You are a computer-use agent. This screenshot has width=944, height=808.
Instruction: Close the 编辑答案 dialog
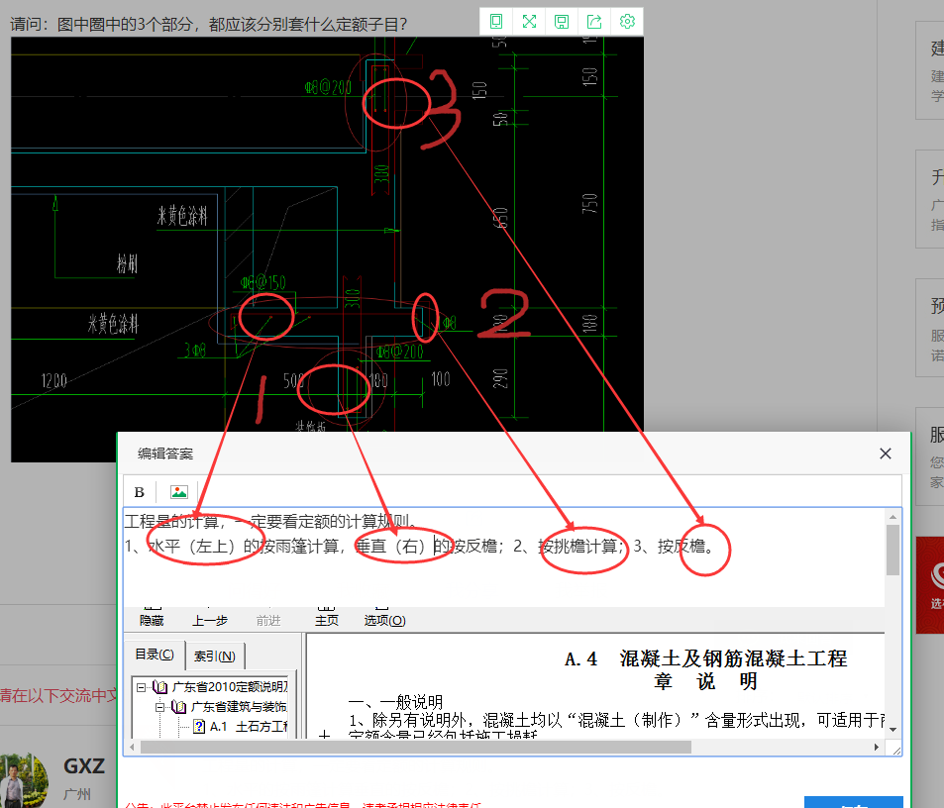885,454
